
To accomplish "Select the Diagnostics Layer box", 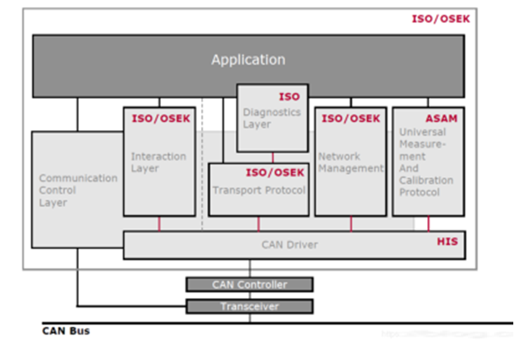I will point(272,118).
